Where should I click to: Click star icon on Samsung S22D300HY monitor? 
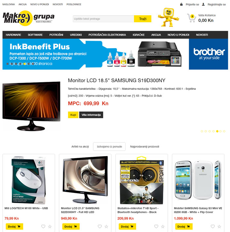(106, 226)
